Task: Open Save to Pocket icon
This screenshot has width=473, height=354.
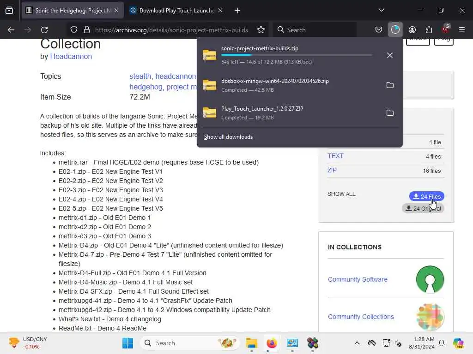Action: click(x=379, y=29)
